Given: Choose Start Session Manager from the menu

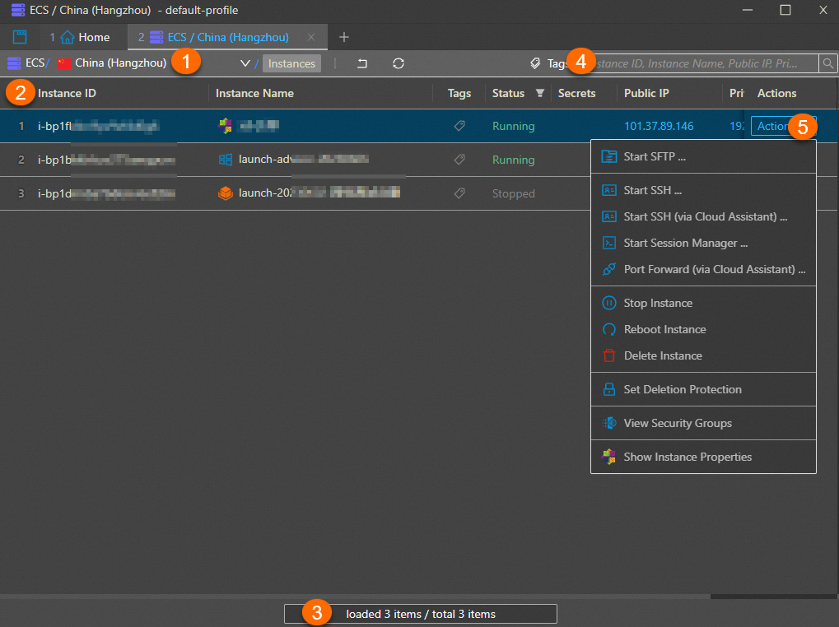Looking at the screenshot, I should 686,243.
